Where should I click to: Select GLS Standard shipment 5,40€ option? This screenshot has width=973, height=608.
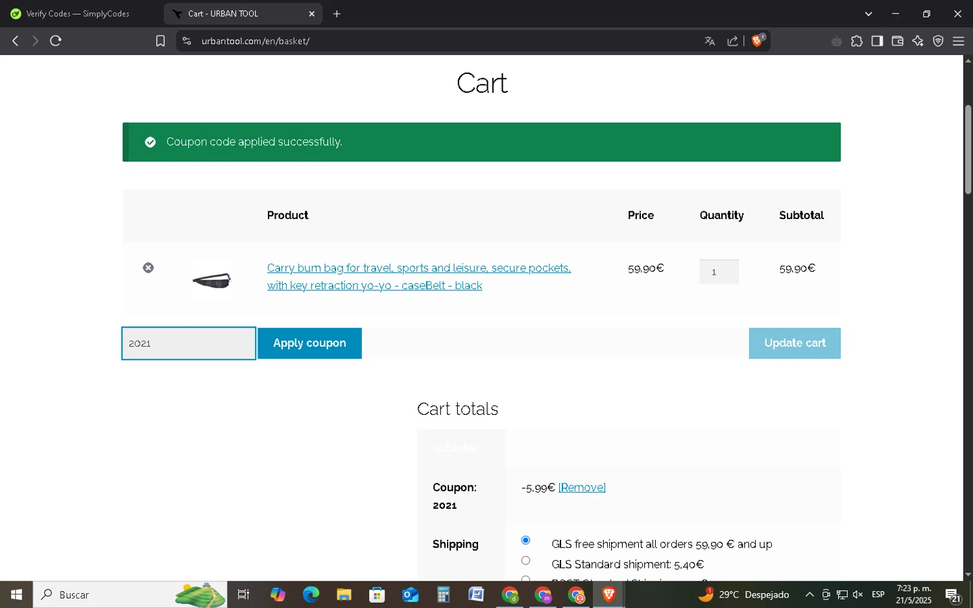coord(525,561)
